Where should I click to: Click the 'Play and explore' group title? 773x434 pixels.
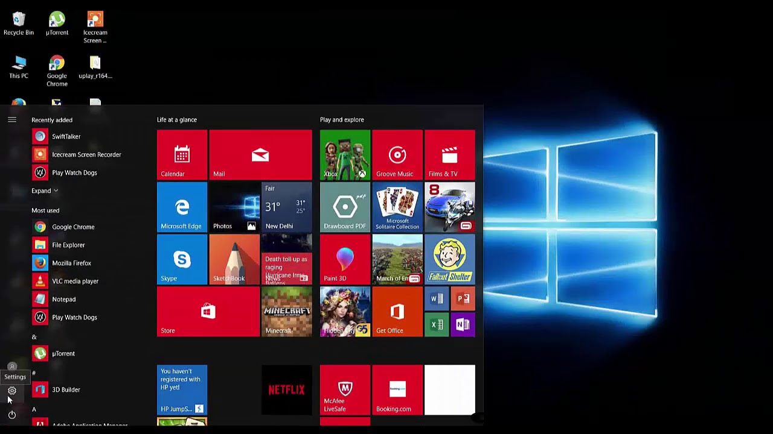(342, 119)
